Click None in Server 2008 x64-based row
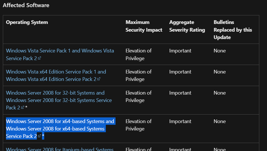 click(x=220, y=121)
